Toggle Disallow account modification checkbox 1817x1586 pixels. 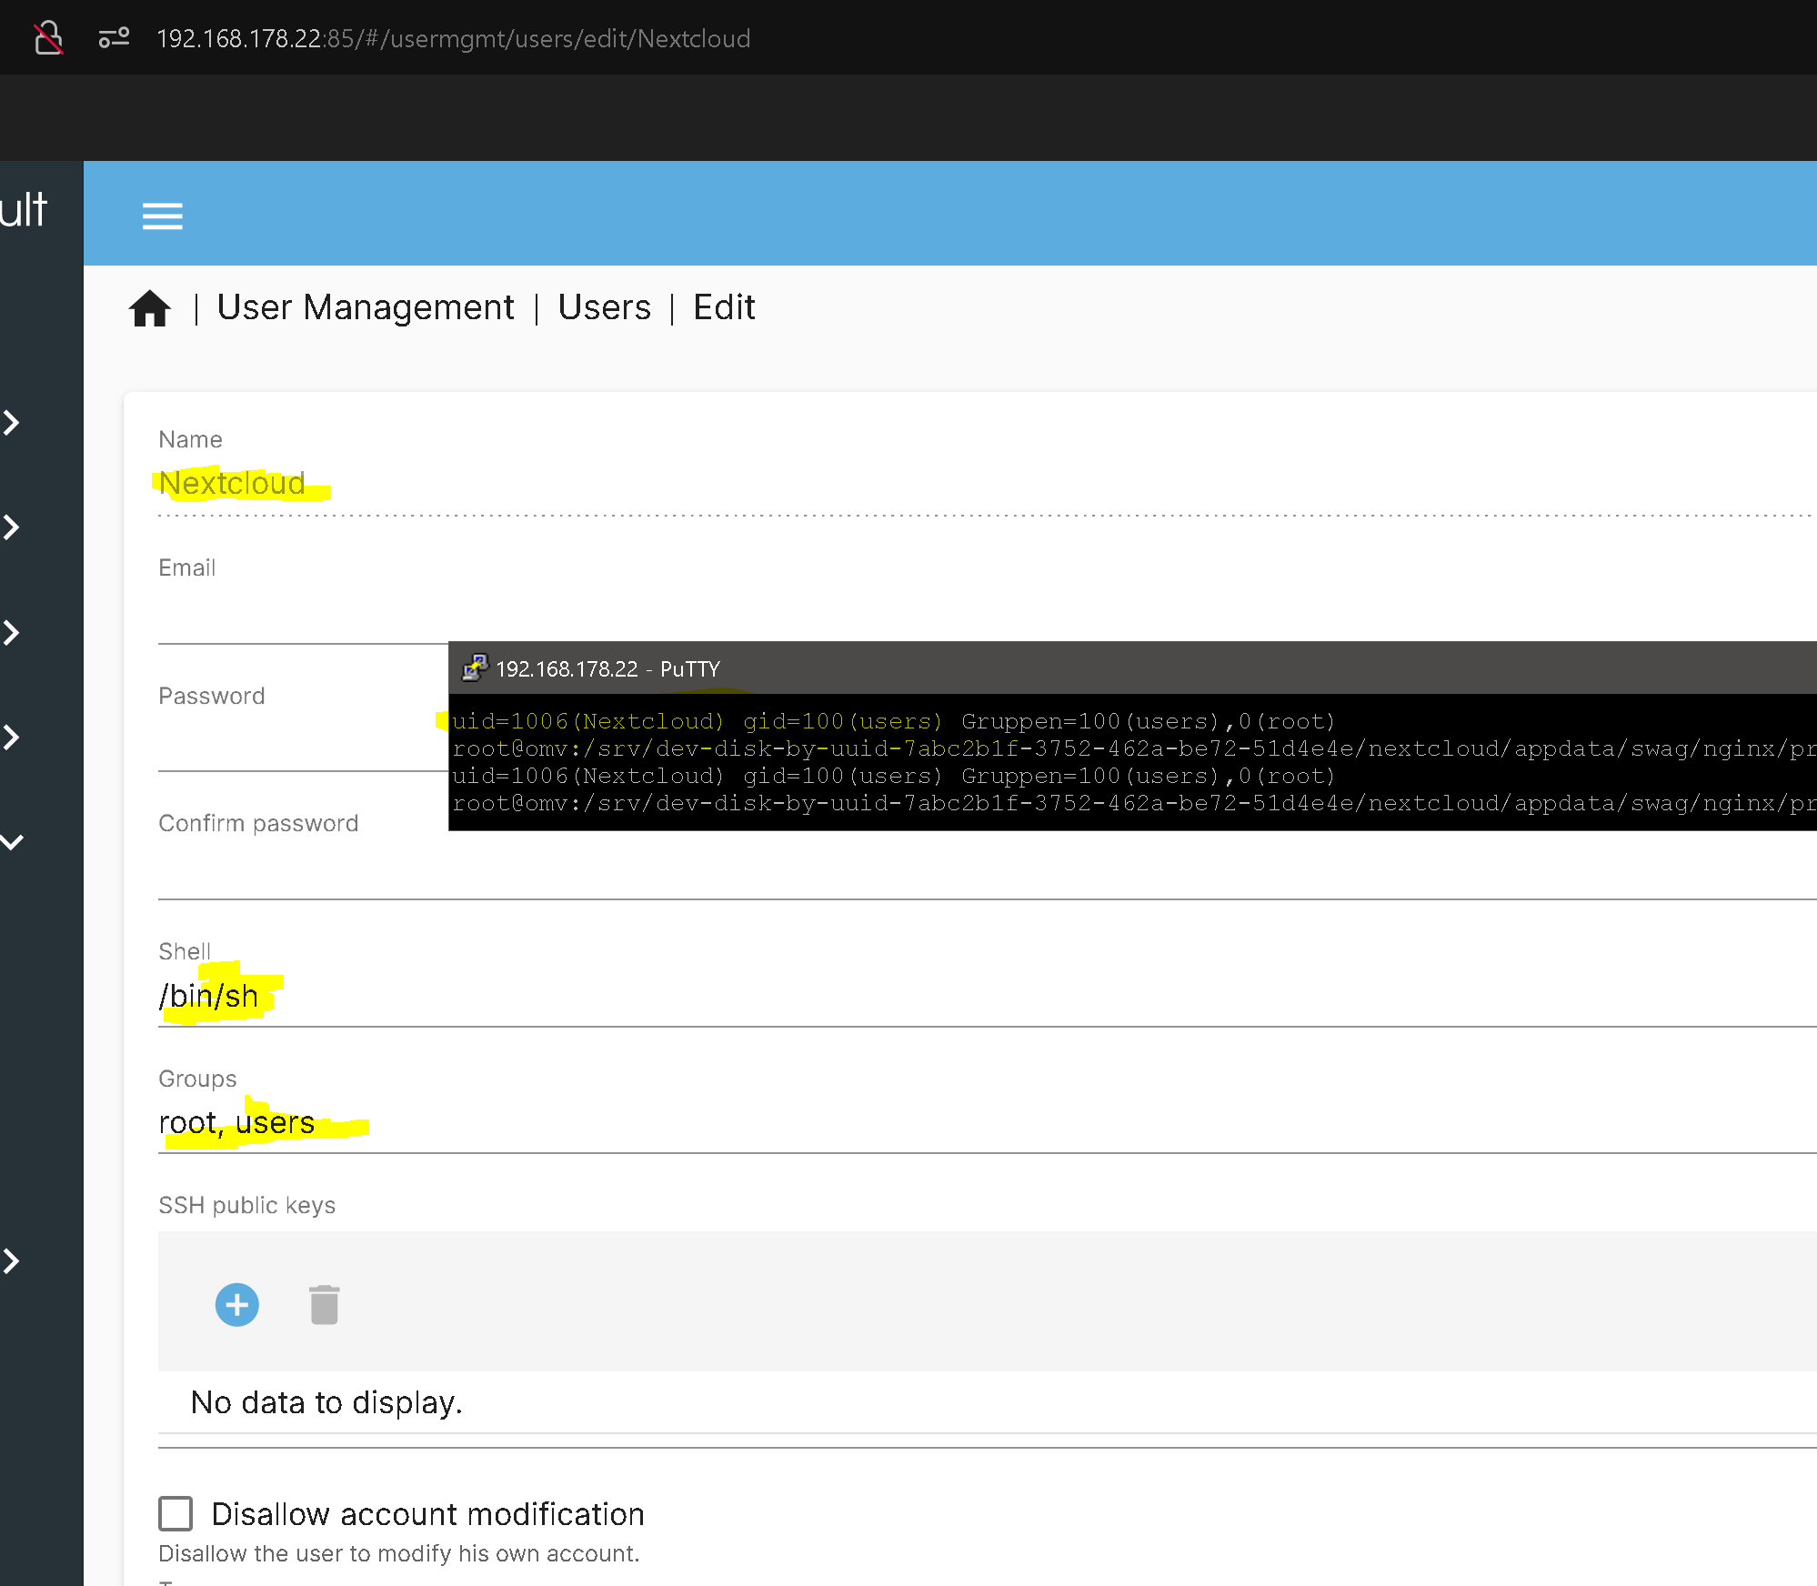(x=176, y=1514)
